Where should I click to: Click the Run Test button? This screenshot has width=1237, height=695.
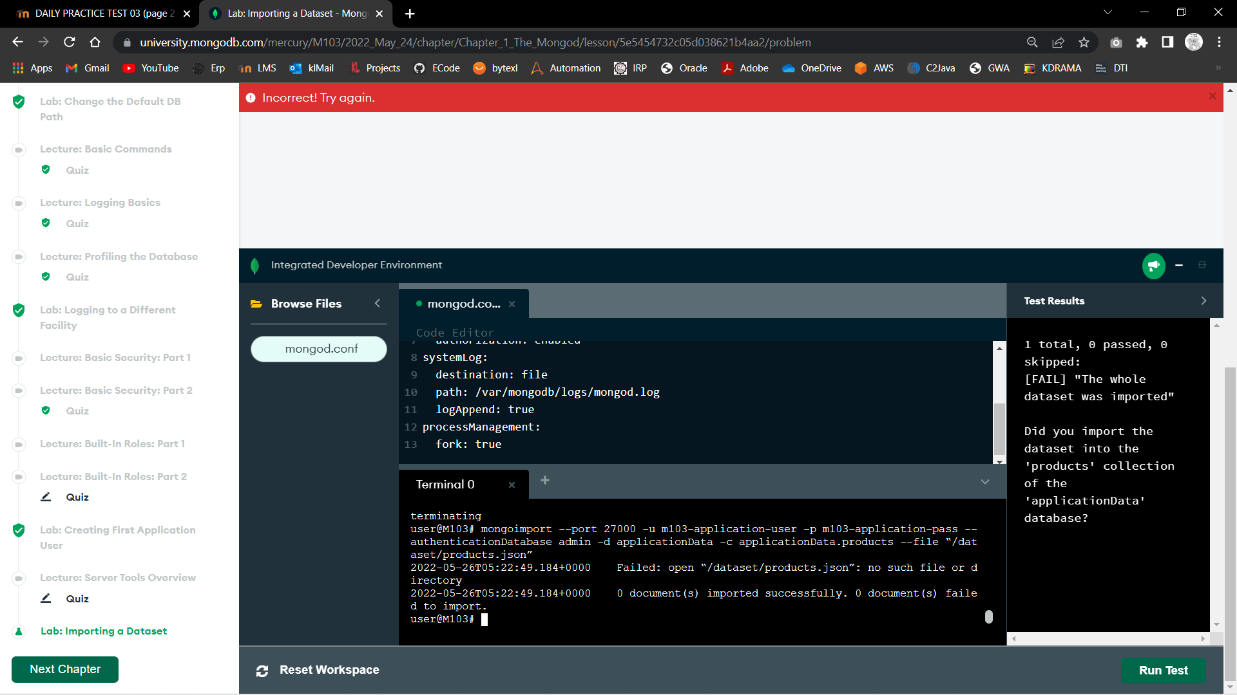pos(1163,671)
